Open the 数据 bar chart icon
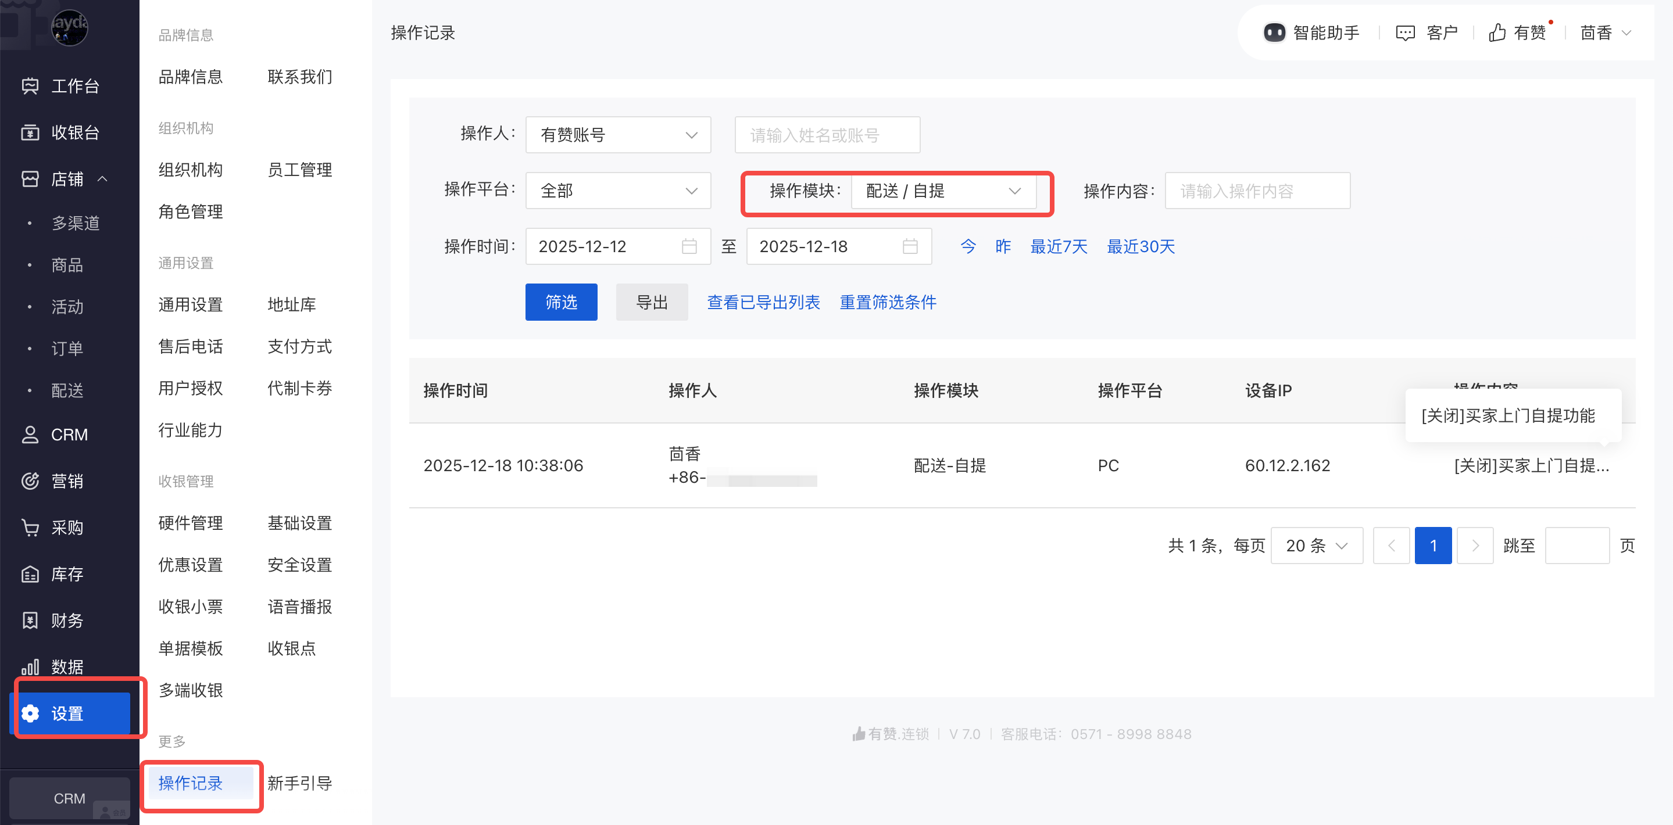Screen dimensions: 1673x825 30,666
